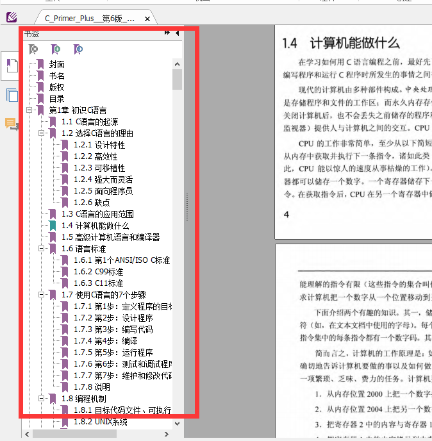Click the bookmark list scroll-down arrow
This screenshot has width=432, height=441.
[178, 422]
